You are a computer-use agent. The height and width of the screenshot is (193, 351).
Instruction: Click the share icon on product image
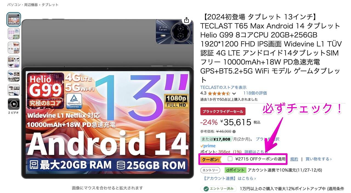(186, 20)
